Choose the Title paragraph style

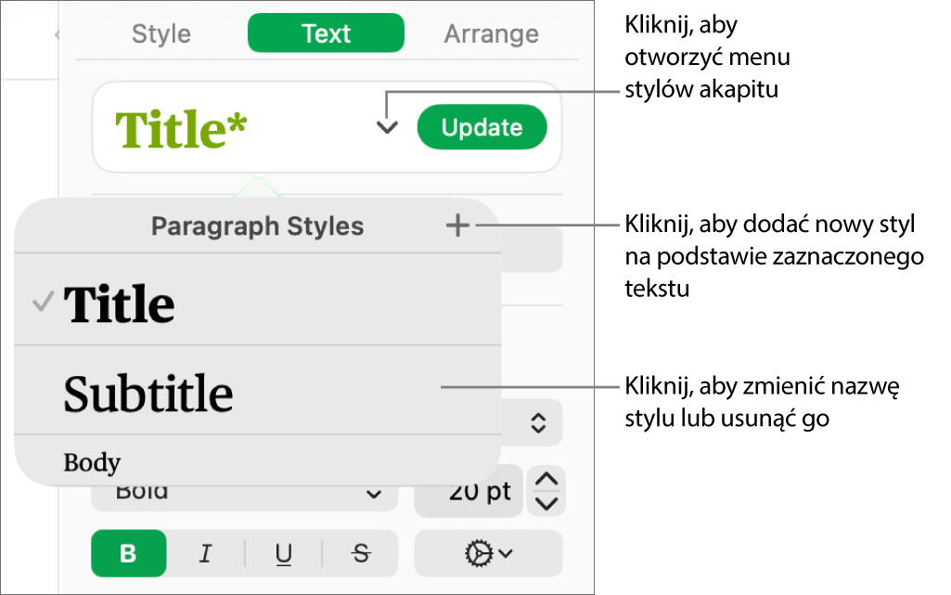[258, 301]
